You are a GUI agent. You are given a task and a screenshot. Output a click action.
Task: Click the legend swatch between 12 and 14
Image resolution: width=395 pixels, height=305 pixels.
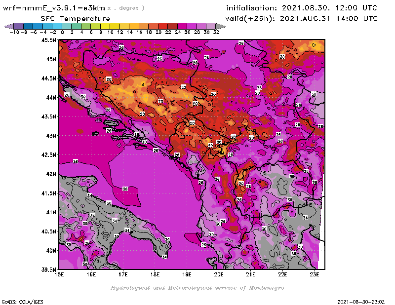pyautogui.click(x=124, y=26)
